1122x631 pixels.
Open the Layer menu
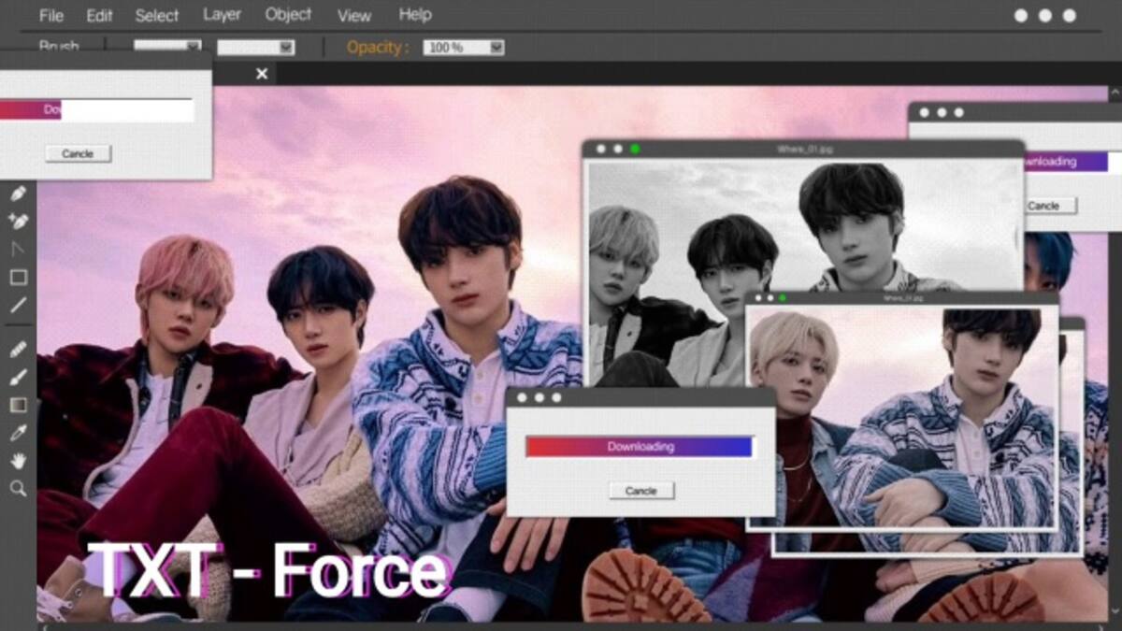pyautogui.click(x=222, y=15)
